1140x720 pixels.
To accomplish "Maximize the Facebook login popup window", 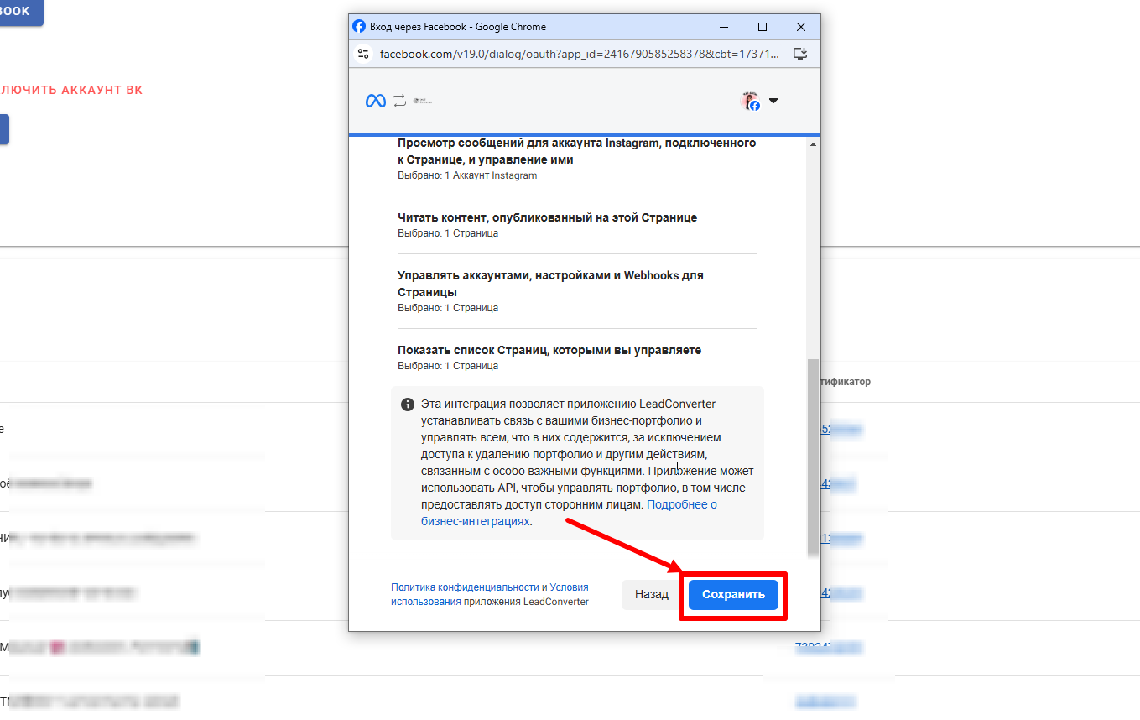I will coord(762,27).
